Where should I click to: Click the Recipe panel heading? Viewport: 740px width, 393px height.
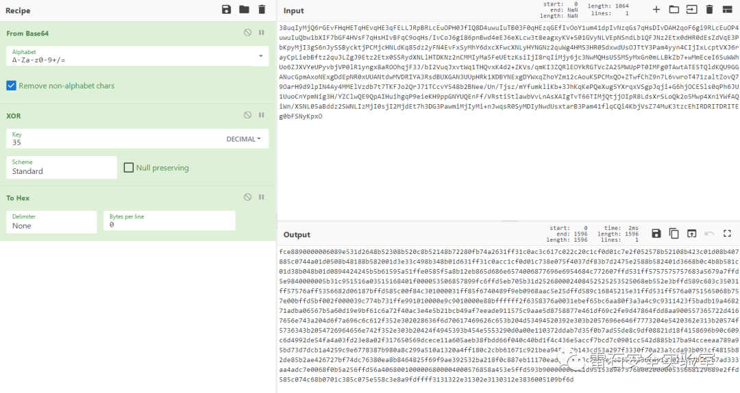coord(18,10)
